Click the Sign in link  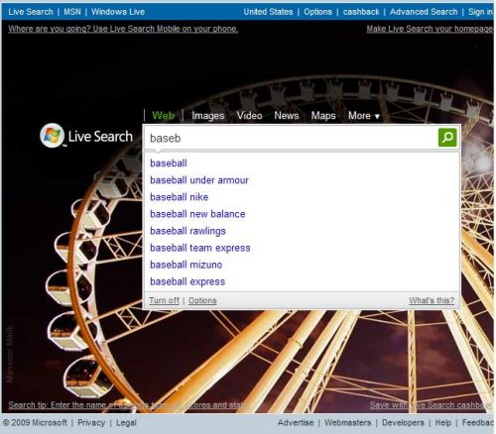point(480,12)
